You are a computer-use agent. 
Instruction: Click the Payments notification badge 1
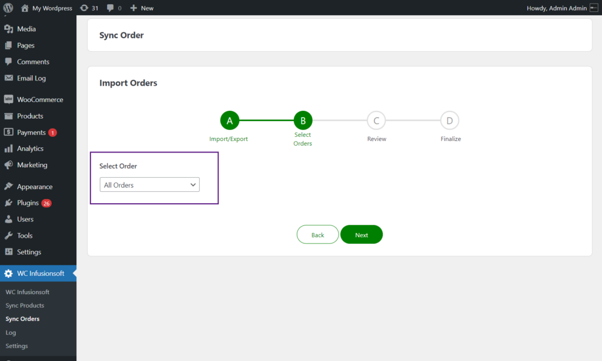pyautogui.click(x=52, y=133)
